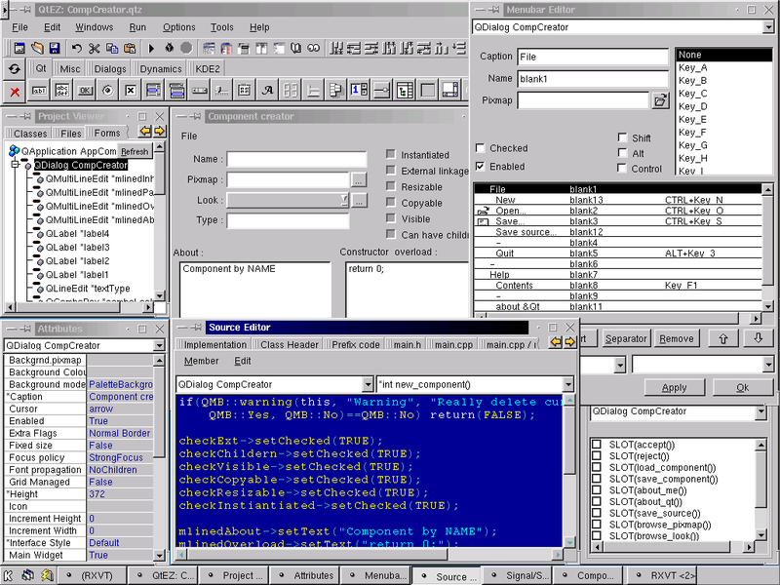This screenshot has height=585, width=780.
Task: Toggle the Resizable checkbox
Action: point(391,186)
